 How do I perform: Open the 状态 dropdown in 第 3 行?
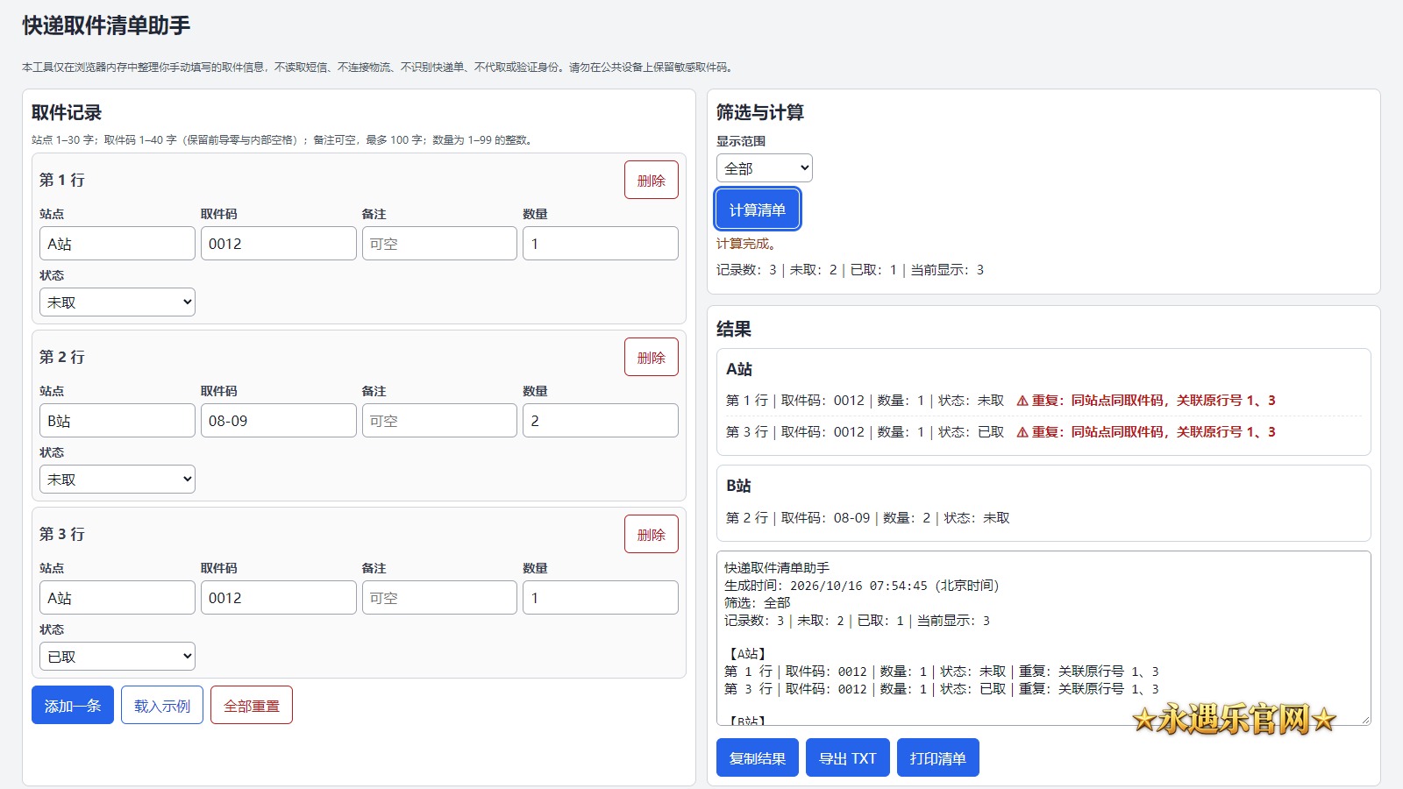[118, 657]
